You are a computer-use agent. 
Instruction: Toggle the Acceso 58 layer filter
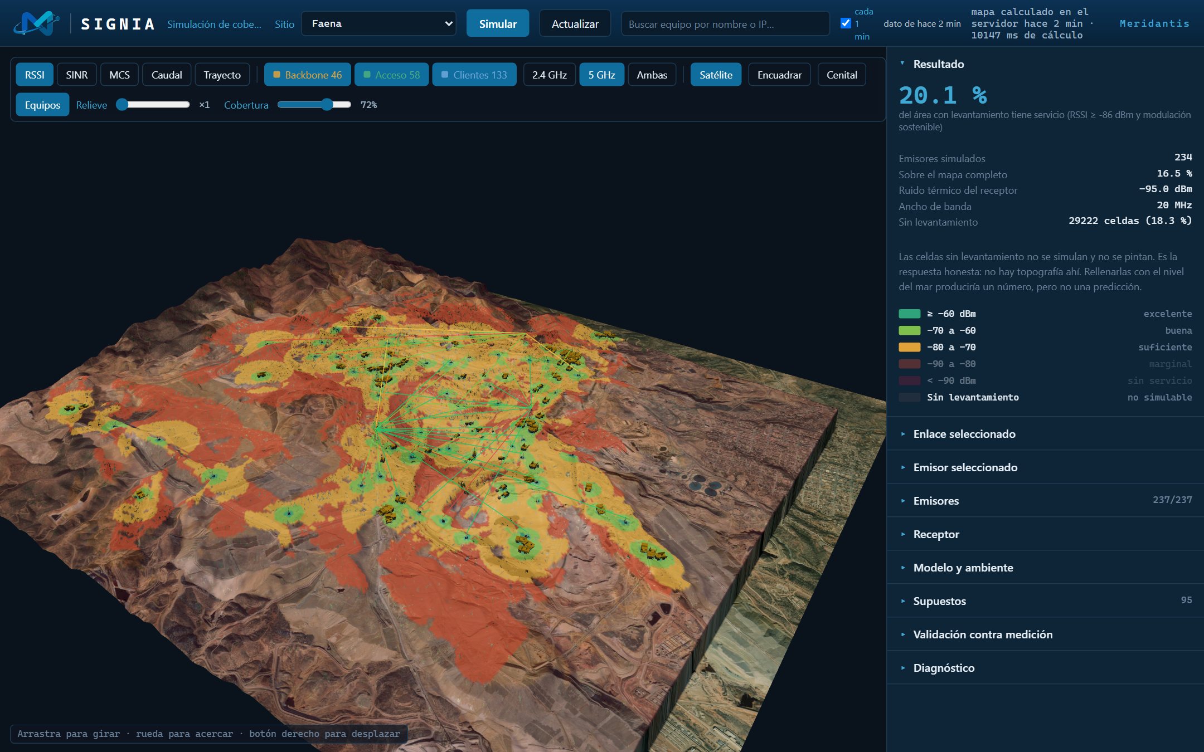391,75
